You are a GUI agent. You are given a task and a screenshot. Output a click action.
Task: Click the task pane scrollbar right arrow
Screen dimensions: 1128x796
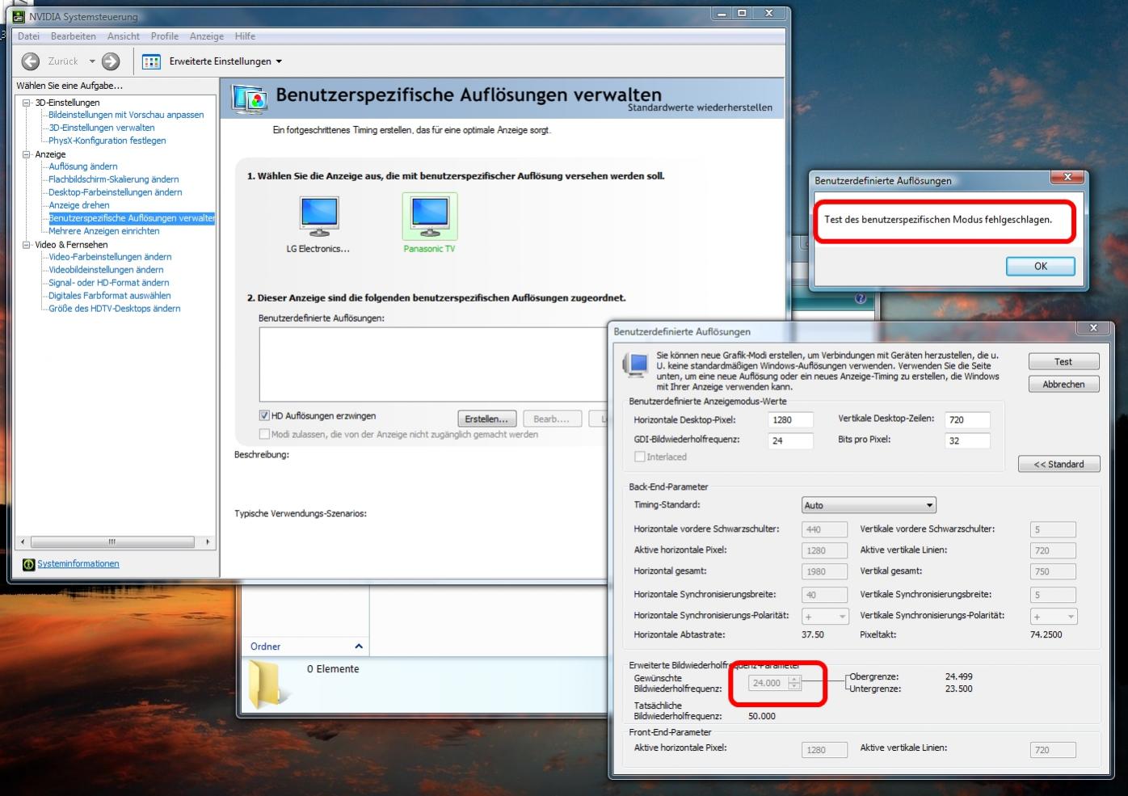coord(208,542)
